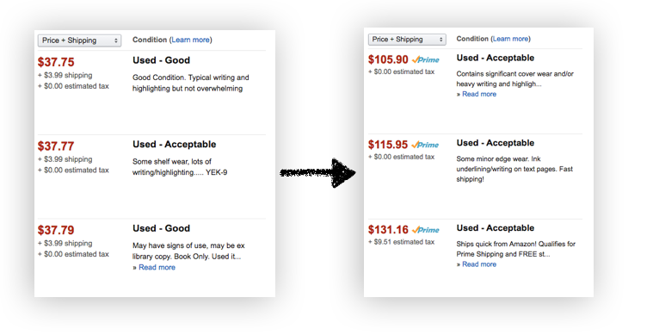Viewport: 653px width, 335px height.
Task: Click the Prime badge next to $131.16
Action: [x=426, y=230]
